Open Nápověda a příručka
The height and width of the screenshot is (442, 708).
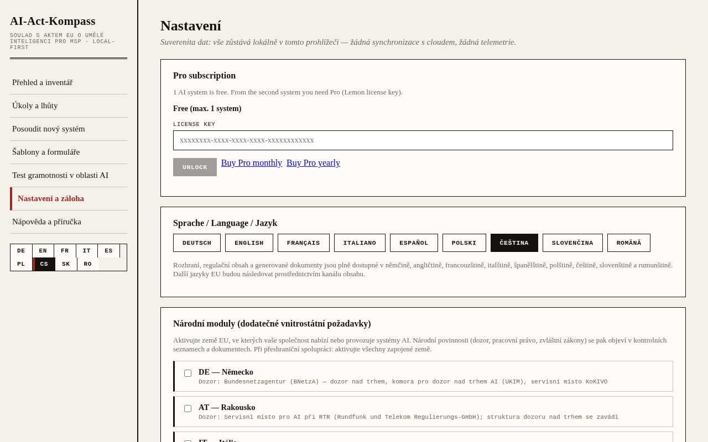(x=69, y=222)
